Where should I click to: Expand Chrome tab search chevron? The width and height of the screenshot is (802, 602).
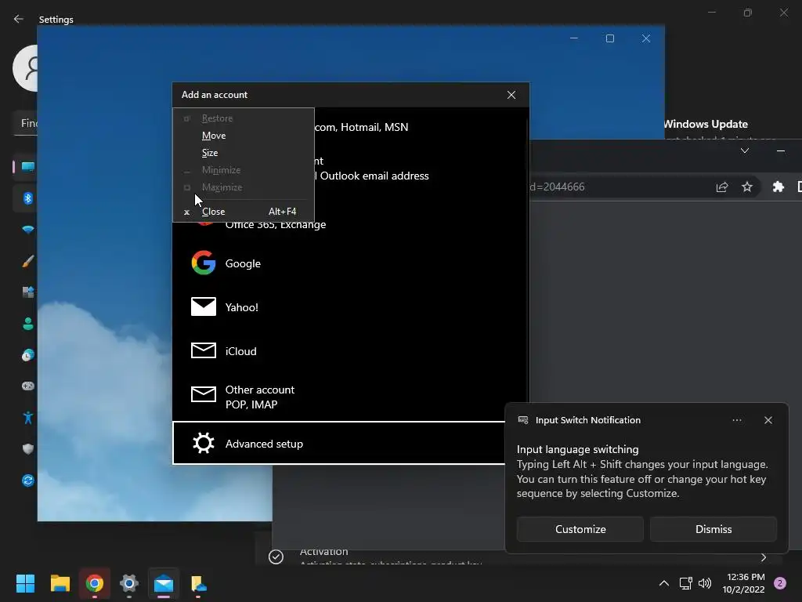(745, 150)
